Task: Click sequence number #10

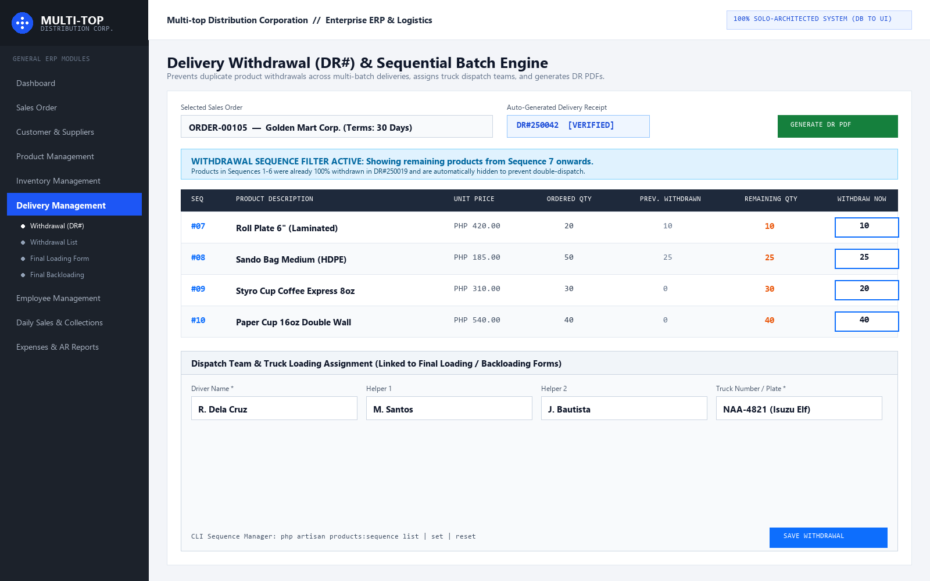Action: [x=198, y=320]
